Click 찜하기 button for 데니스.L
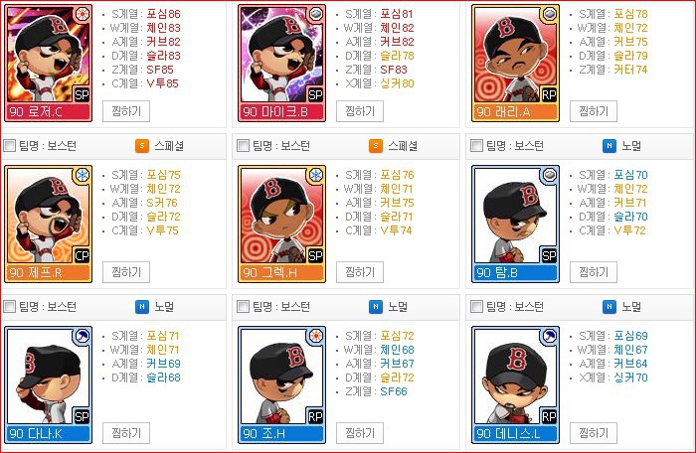Screen dimensions: 696x453 [594, 433]
